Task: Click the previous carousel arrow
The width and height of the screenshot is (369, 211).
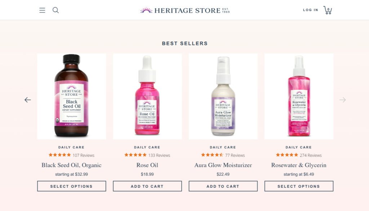Action: (28, 100)
